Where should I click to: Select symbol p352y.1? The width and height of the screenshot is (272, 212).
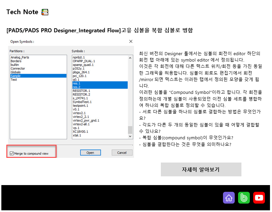[x=100, y=68]
